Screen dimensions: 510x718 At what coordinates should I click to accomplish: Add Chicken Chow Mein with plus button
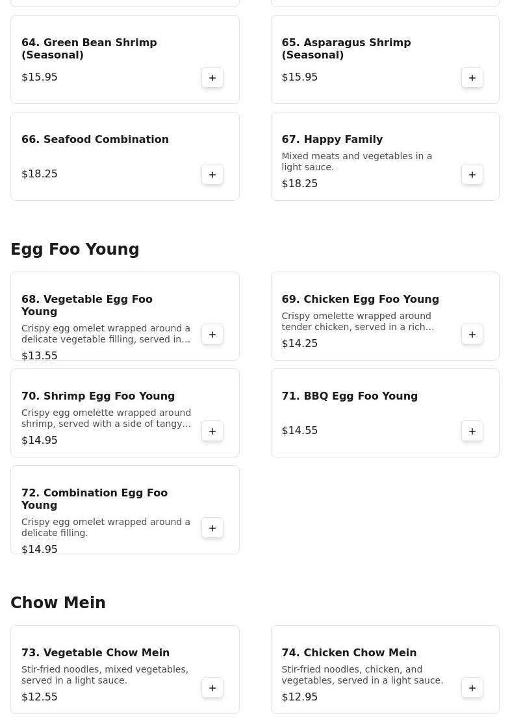(472, 688)
